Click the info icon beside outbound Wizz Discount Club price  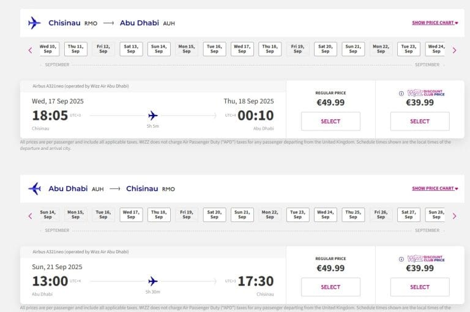pyautogui.click(x=401, y=94)
